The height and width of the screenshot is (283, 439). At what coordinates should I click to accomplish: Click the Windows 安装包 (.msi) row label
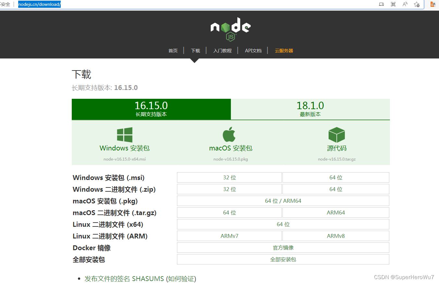[x=109, y=178]
